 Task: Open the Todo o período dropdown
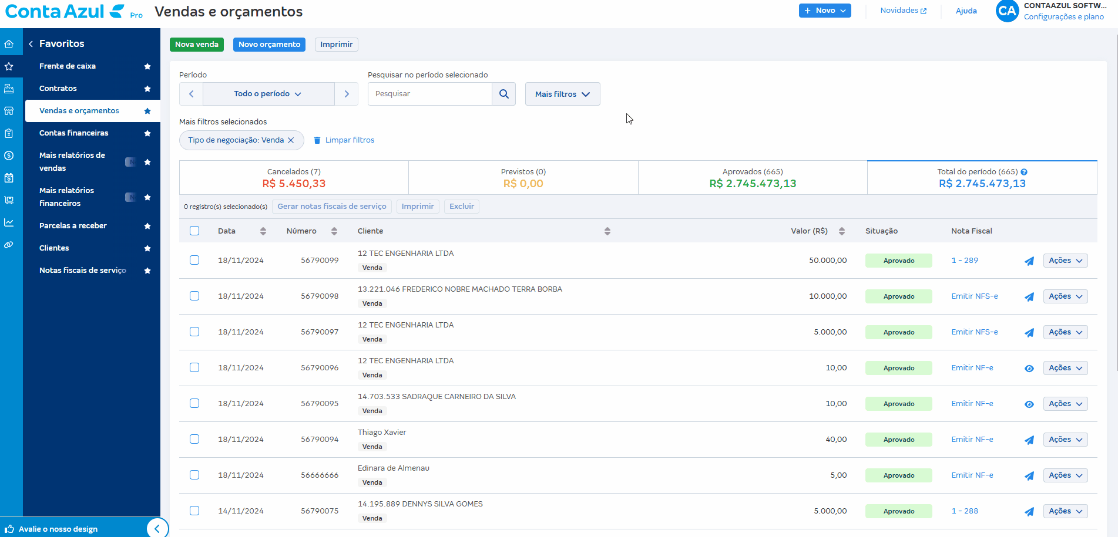pos(268,94)
